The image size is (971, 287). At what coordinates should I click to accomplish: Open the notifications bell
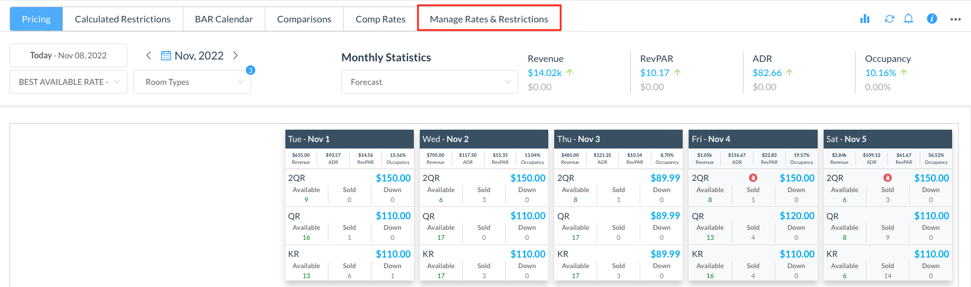point(909,19)
